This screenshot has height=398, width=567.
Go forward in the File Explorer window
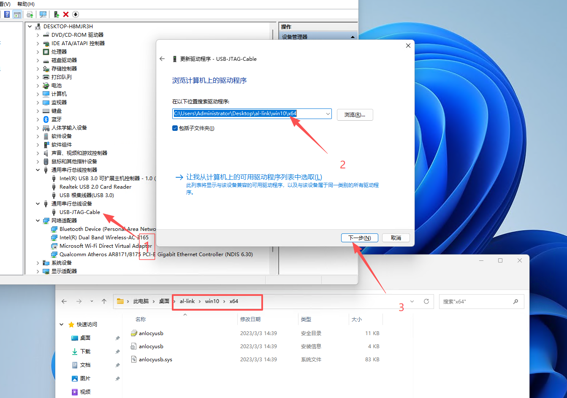79,301
